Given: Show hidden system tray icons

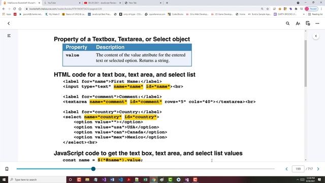Looking at the screenshot, I should [x=298, y=179].
